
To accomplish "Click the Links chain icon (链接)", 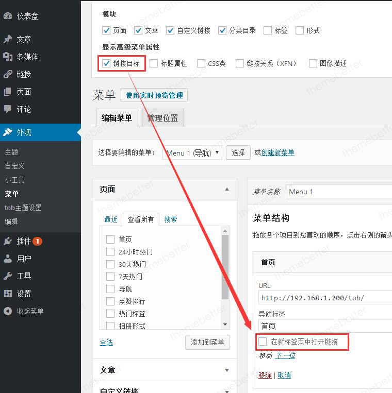I will [x=8, y=74].
